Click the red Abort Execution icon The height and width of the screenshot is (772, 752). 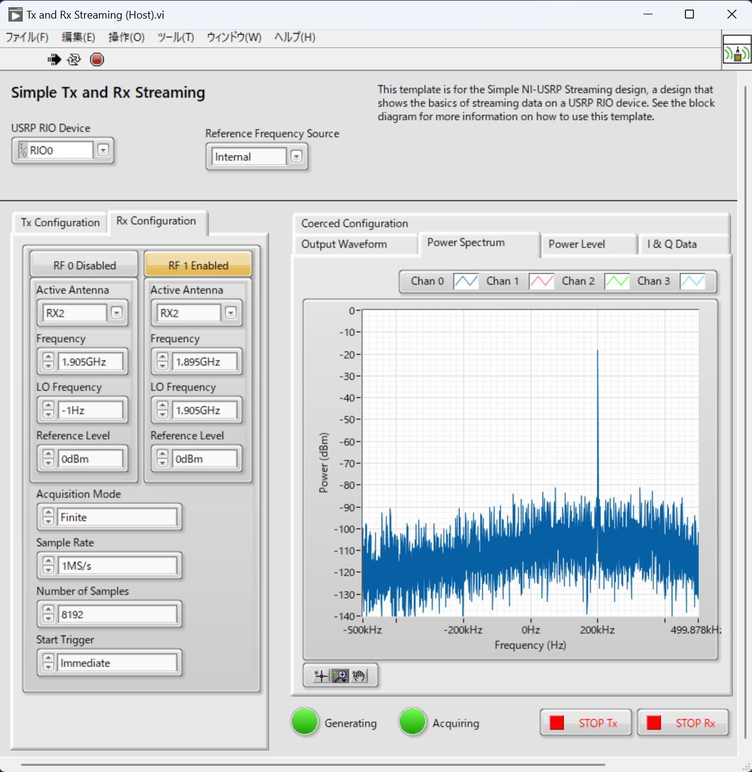point(97,59)
